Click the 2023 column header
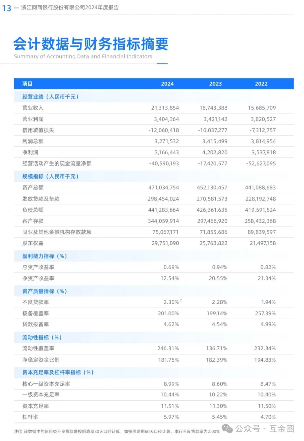This screenshot has height=441, width=304. pos(215,84)
